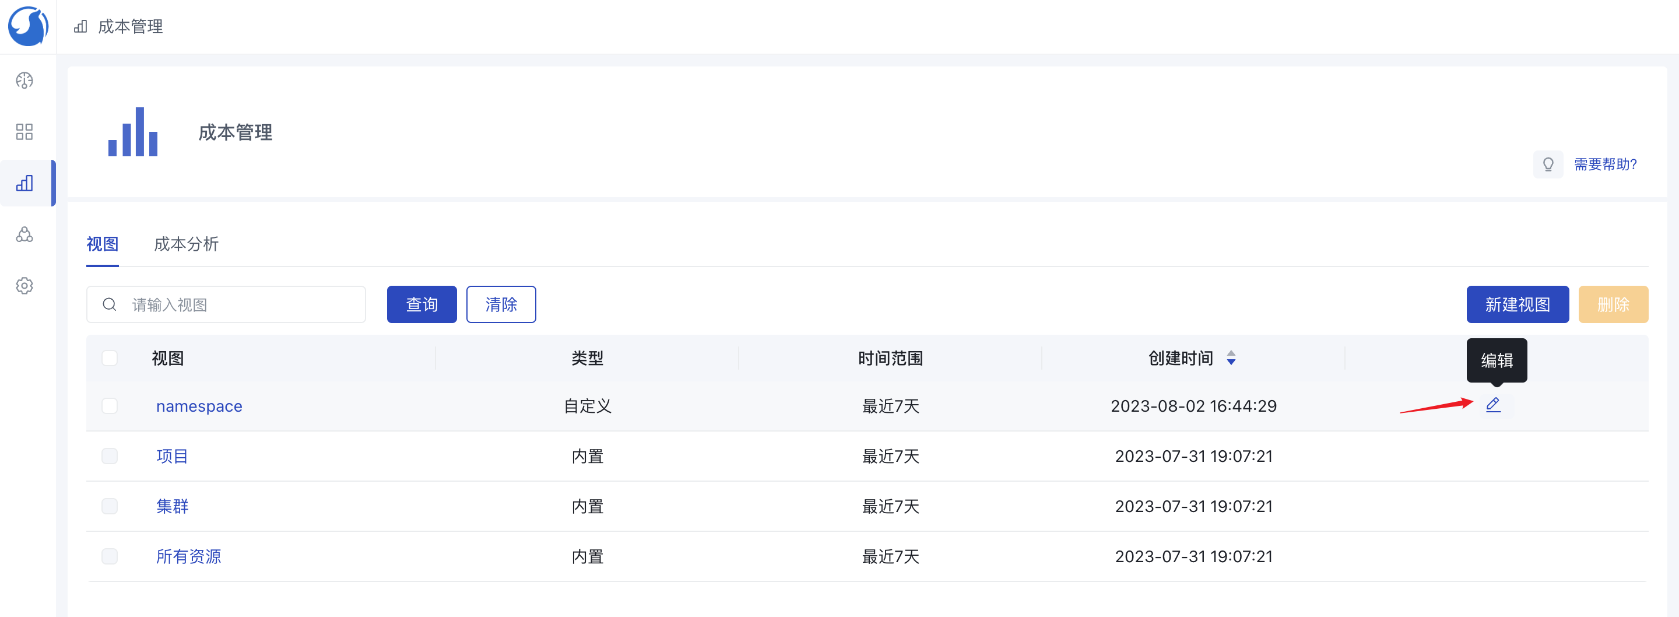Click the lightbulb help icon
The width and height of the screenshot is (1679, 617).
(1548, 164)
